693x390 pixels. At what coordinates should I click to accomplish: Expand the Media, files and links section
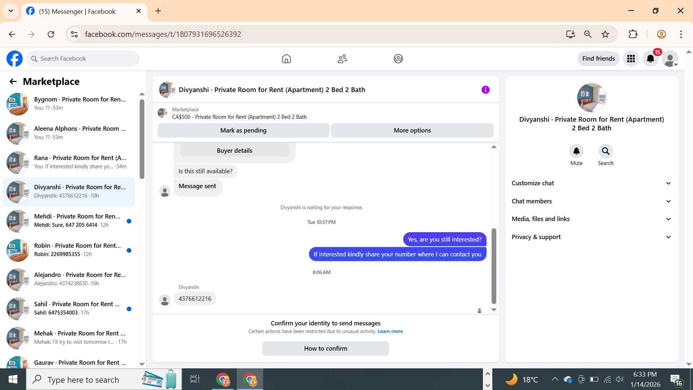[x=591, y=219]
